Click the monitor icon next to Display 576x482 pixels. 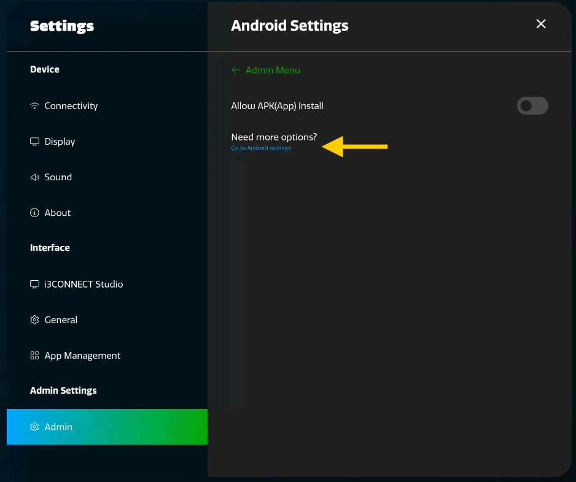34,142
